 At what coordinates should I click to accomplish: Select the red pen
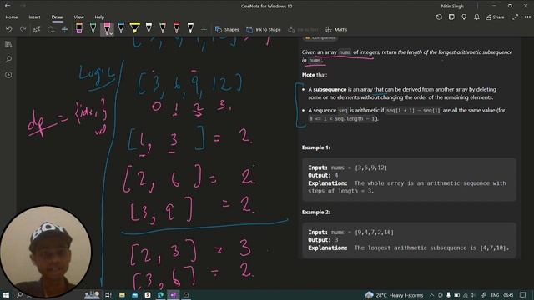pos(177,28)
